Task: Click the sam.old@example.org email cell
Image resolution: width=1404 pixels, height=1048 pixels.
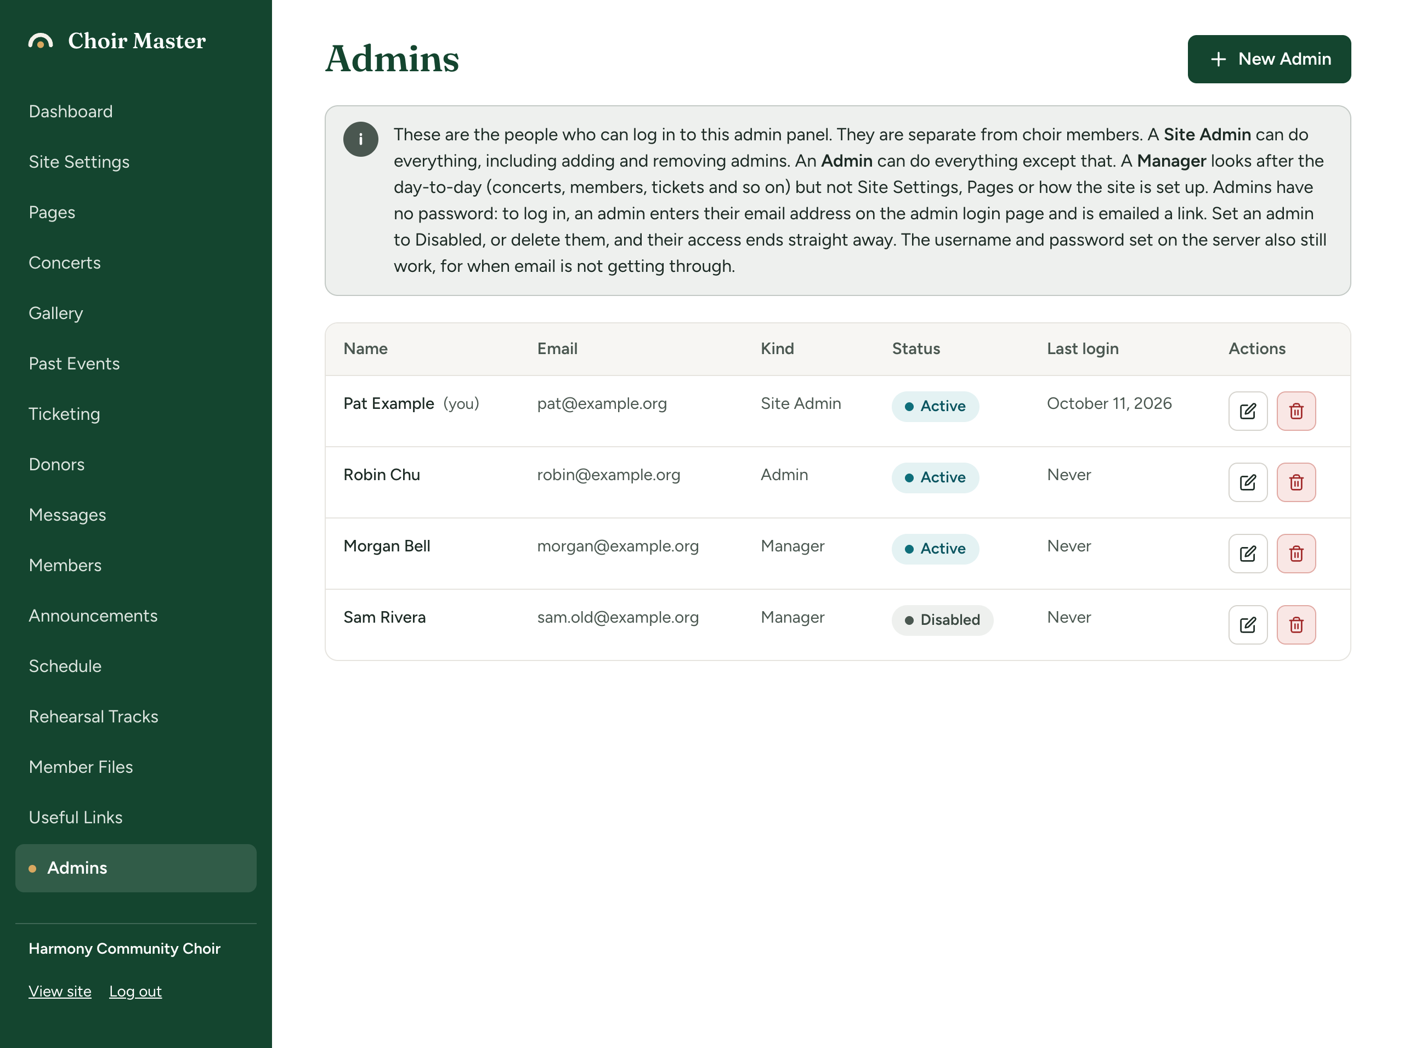Action: (x=618, y=617)
